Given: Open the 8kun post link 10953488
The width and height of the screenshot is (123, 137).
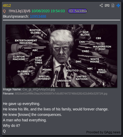Looking at the screenshot, I should [x=38, y=16].
